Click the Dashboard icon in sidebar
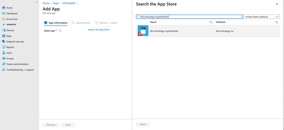 click(x=4, y=13)
